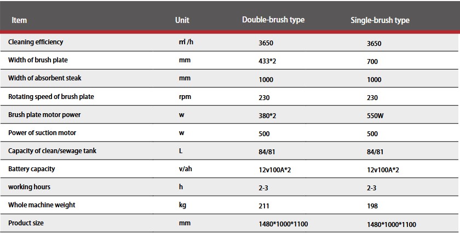Select the Single-brush type header
This screenshot has height=233, width=460.
click(380, 20)
